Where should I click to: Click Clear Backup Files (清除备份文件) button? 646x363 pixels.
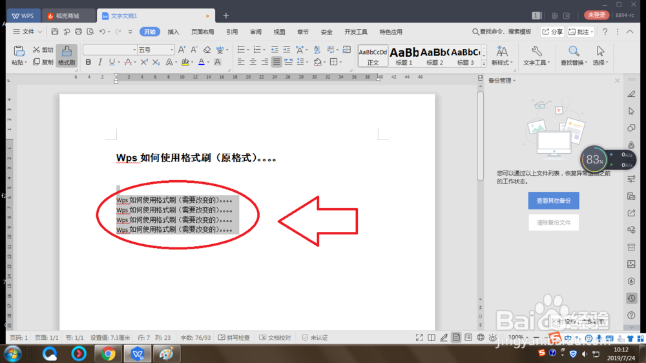click(554, 222)
